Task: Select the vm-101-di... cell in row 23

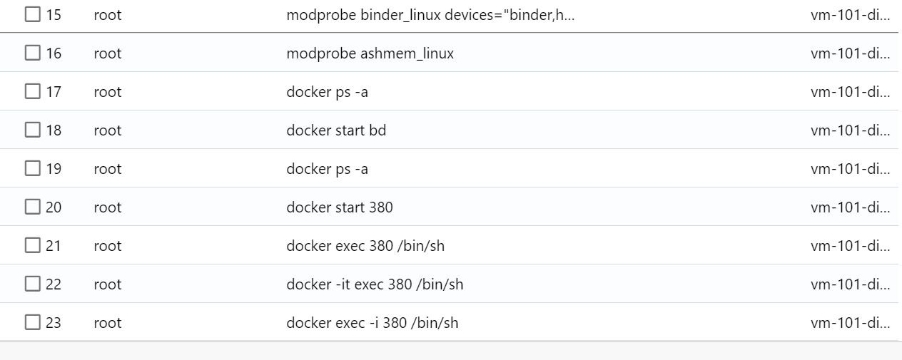Action: click(x=850, y=323)
